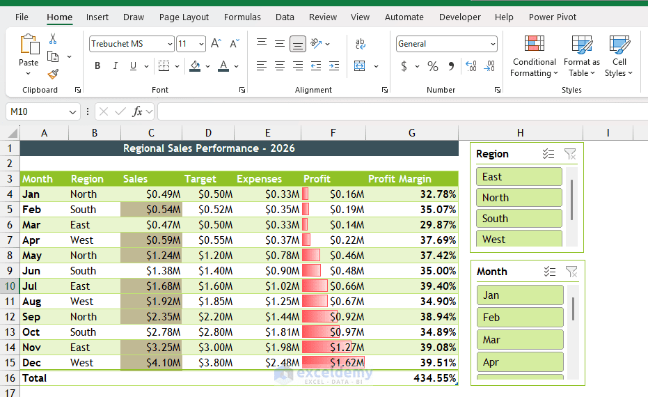The width and height of the screenshot is (648, 397).
Task: Filter Month slicer by Apr
Action: pyautogui.click(x=520, y=362)
